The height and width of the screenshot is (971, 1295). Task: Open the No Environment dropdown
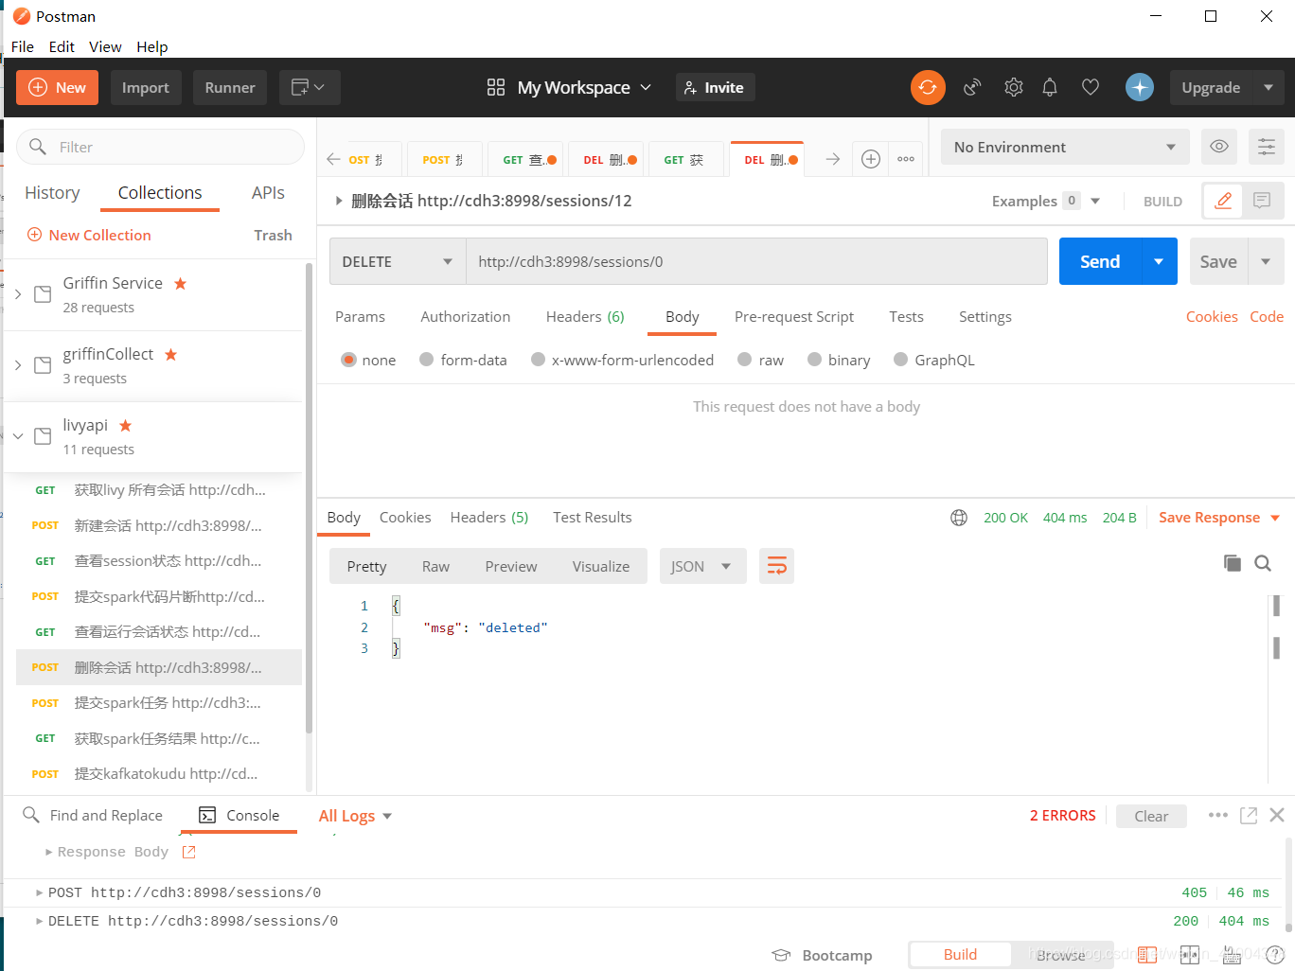(x=1065, y=147)
